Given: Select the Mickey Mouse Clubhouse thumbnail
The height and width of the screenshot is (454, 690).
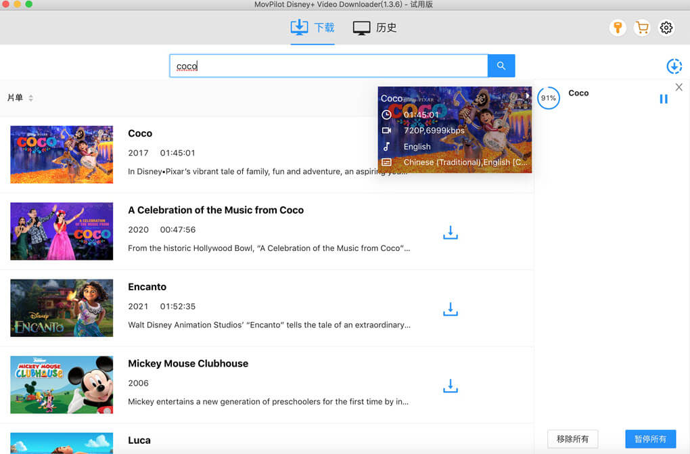Looking at the screenshot, I should coord(62,384).
